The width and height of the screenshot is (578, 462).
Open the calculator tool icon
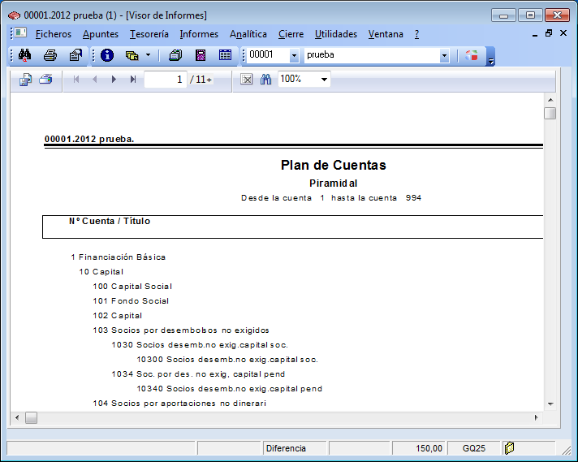(201, 55)
